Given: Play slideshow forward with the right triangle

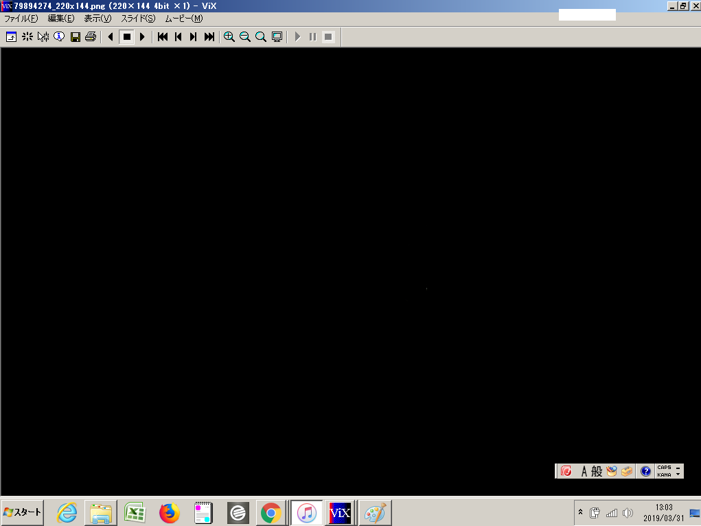Looking at the screenshot, I should [142, 36].
